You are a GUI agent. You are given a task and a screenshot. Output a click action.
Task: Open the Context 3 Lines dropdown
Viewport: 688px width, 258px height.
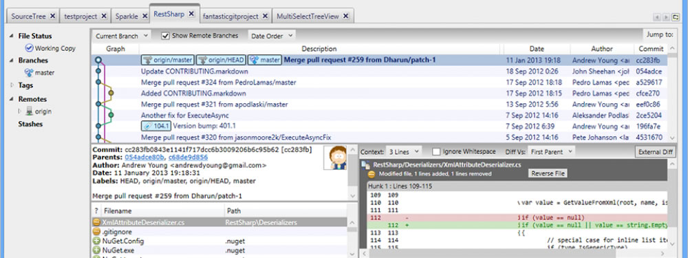pos(404,152)
